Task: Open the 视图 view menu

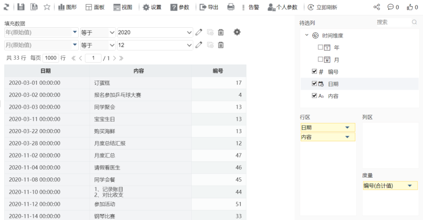Action: pyautogui.click(x=123, y=7)
